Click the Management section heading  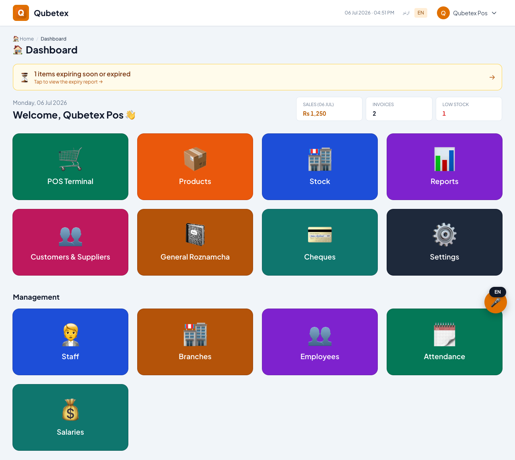coord(36,297)
